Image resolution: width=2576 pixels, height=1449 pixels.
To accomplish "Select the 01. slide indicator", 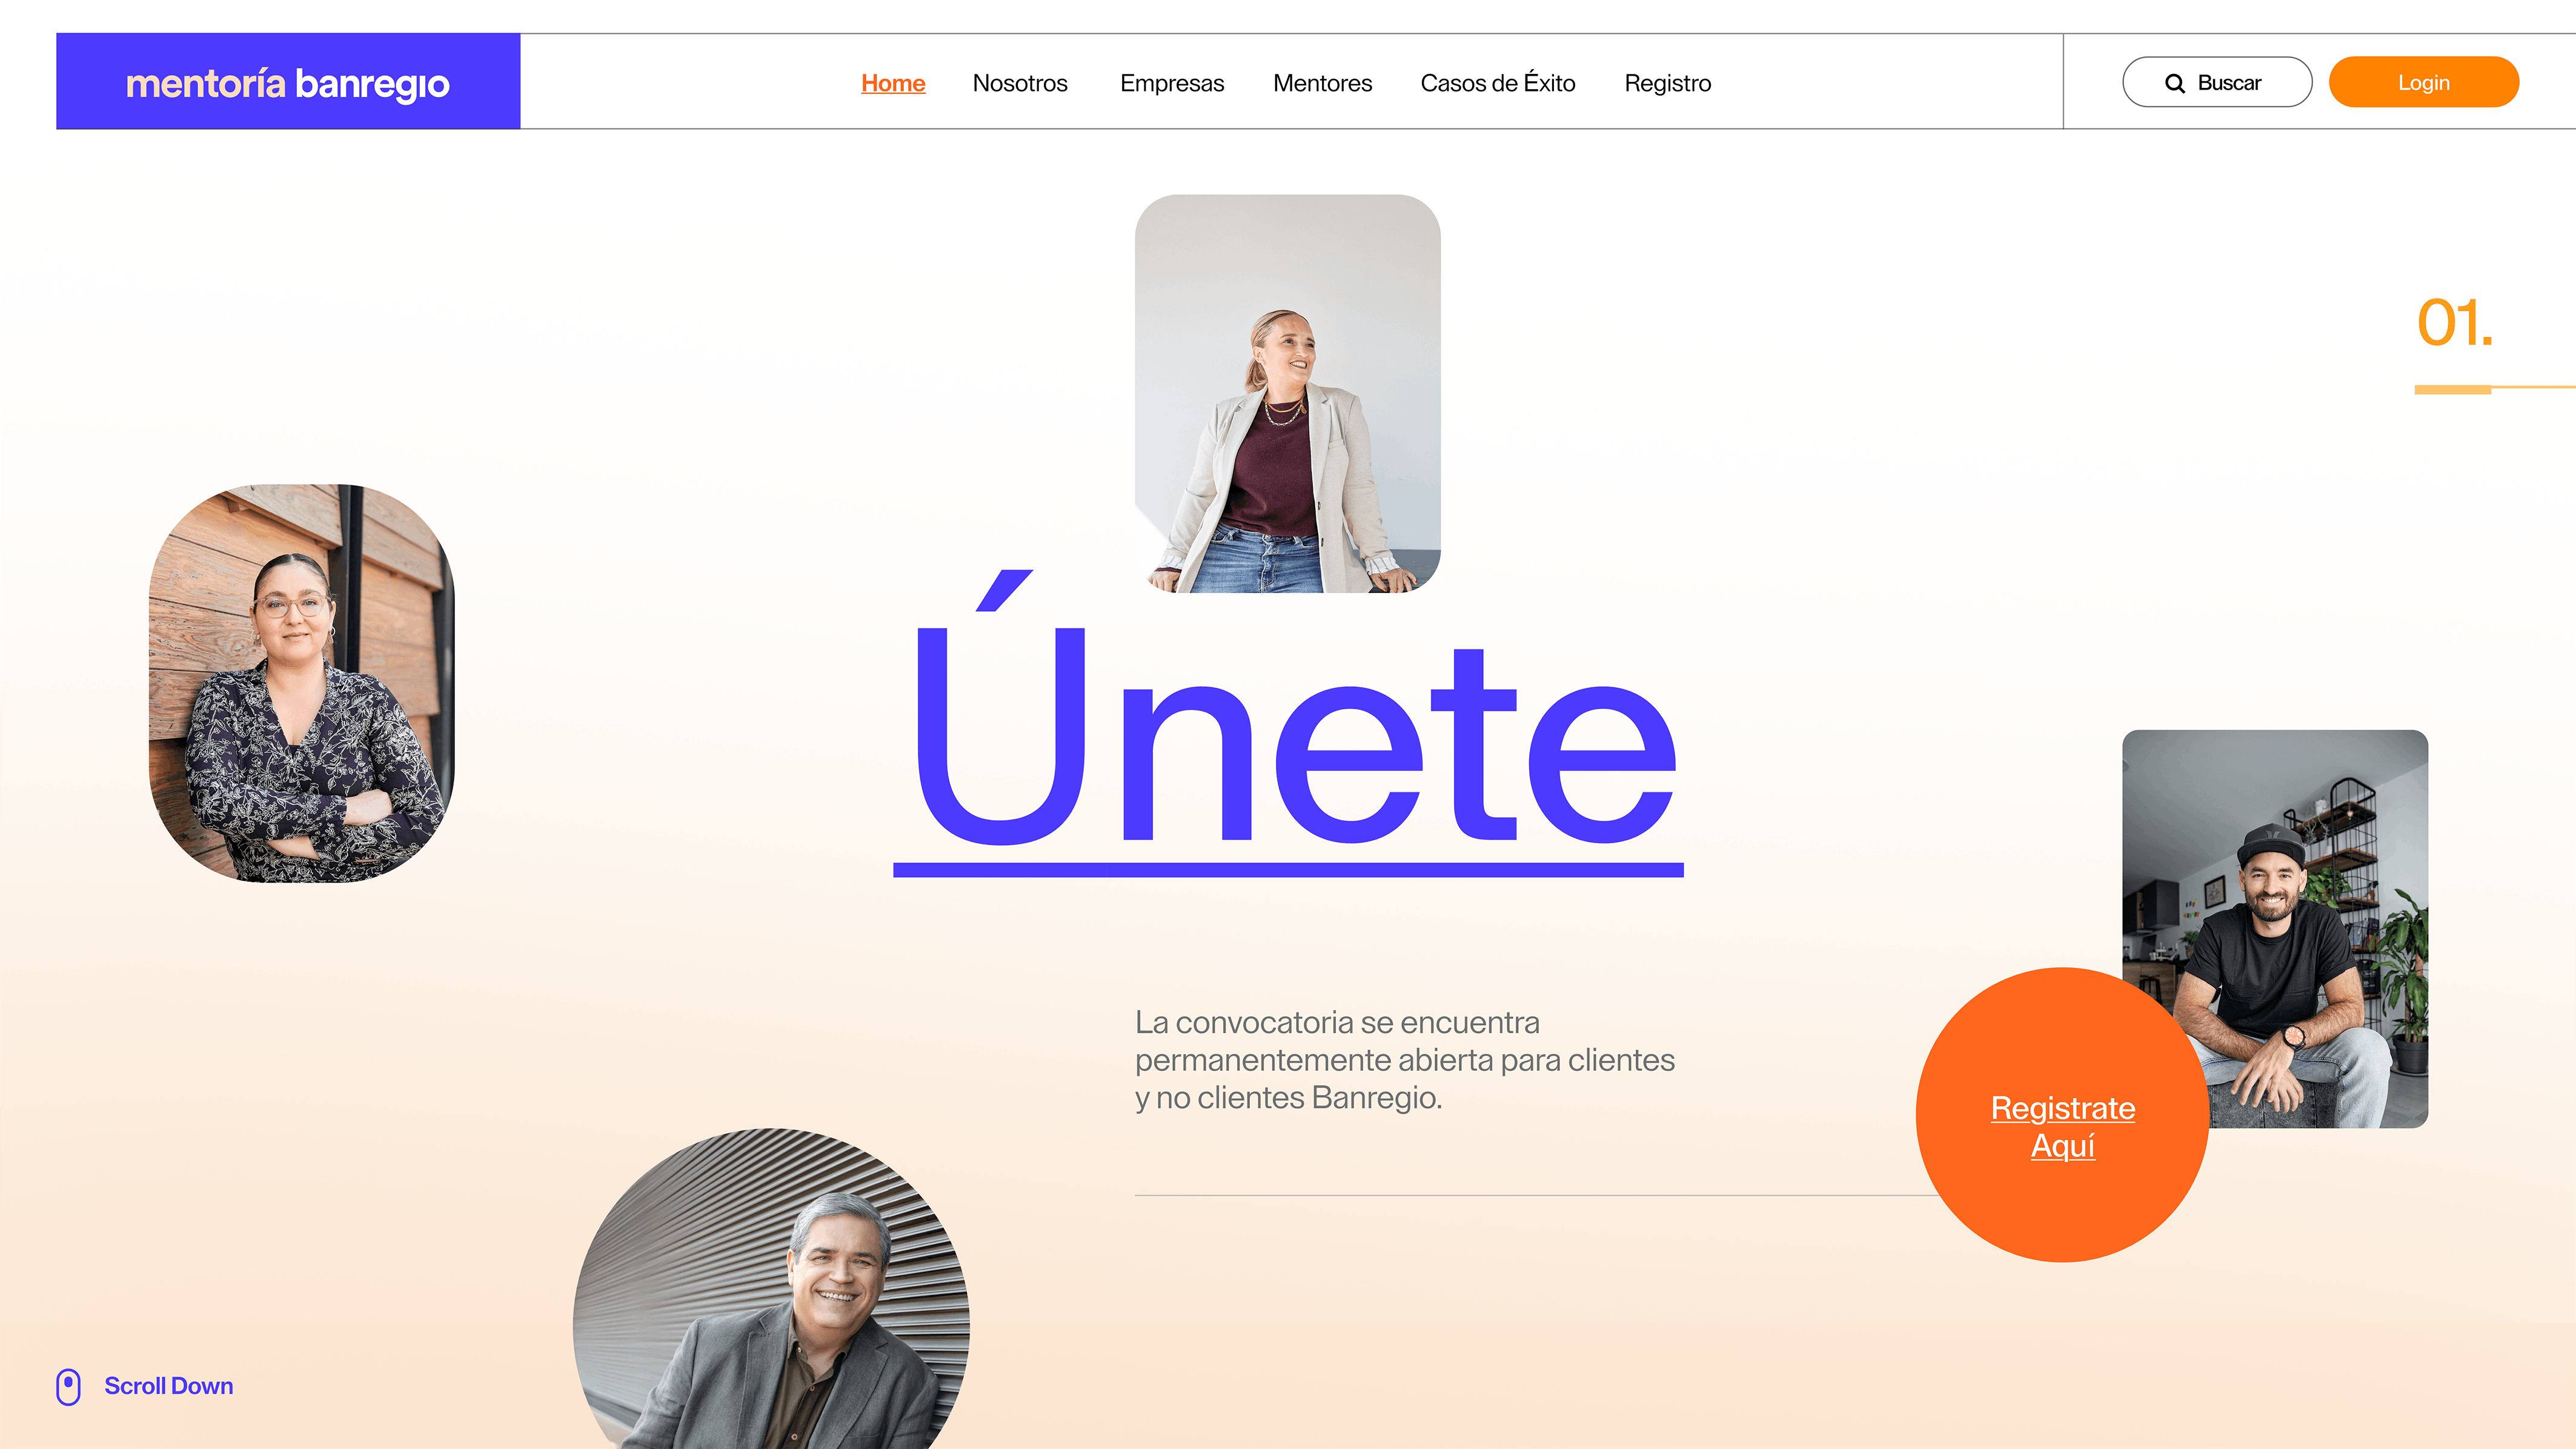I will point(2455,323).
